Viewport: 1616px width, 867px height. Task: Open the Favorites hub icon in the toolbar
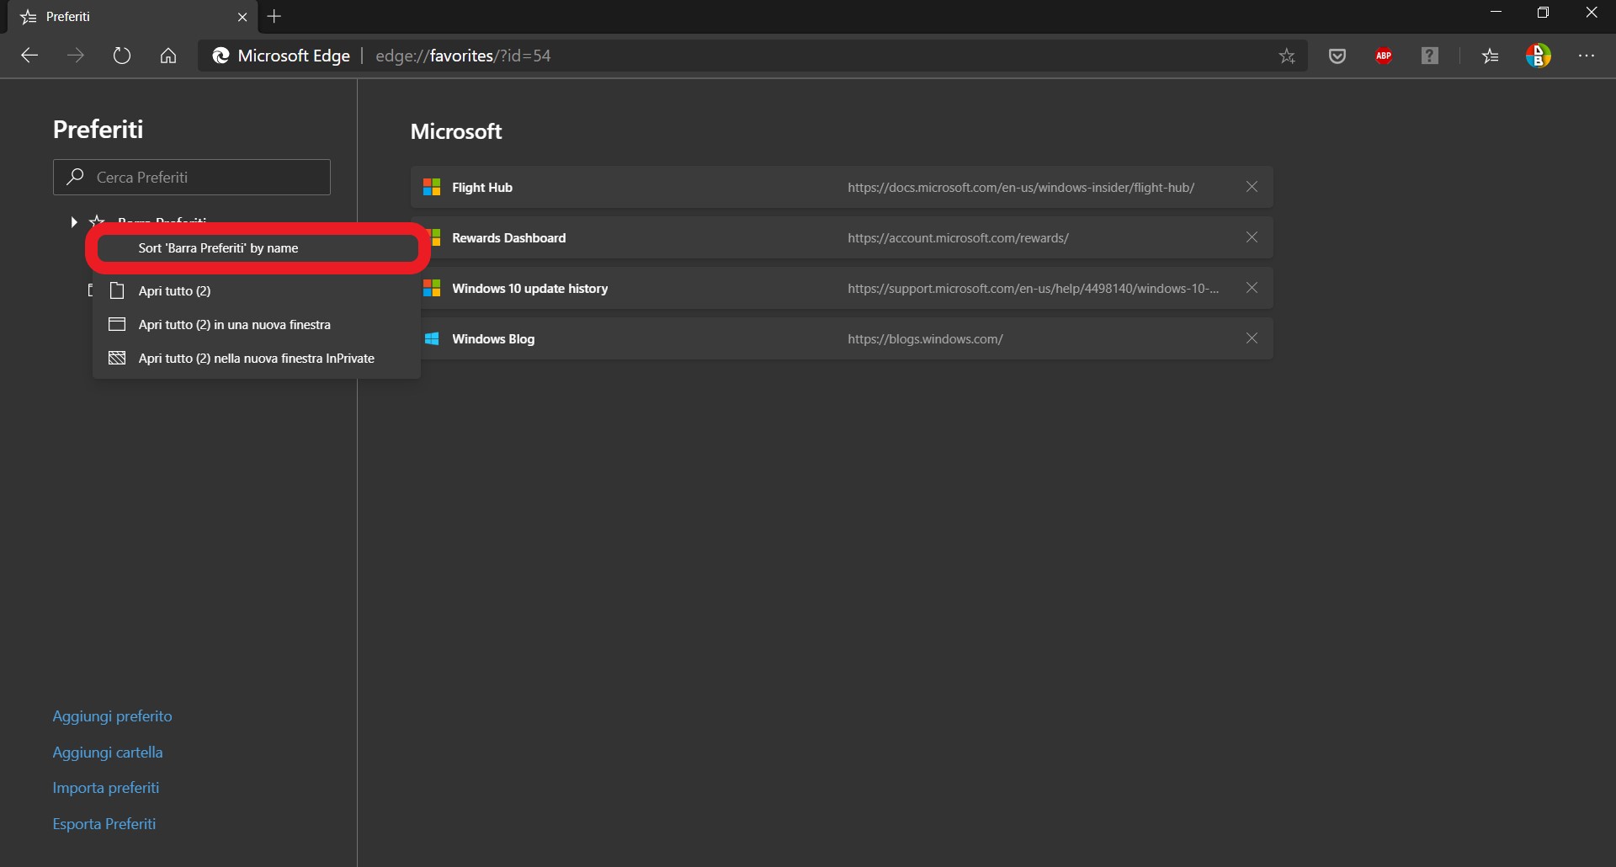[1491, 56]
